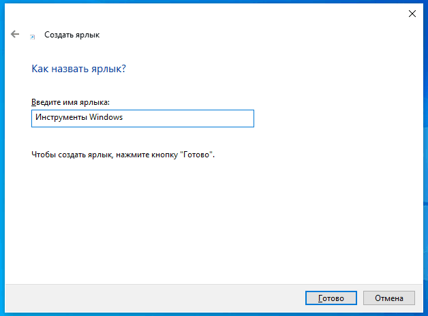Click the label 'Введите имя ярлыка:'
Image resolution: width=428 pixels, height=316 pixels.
coord(70,102)
